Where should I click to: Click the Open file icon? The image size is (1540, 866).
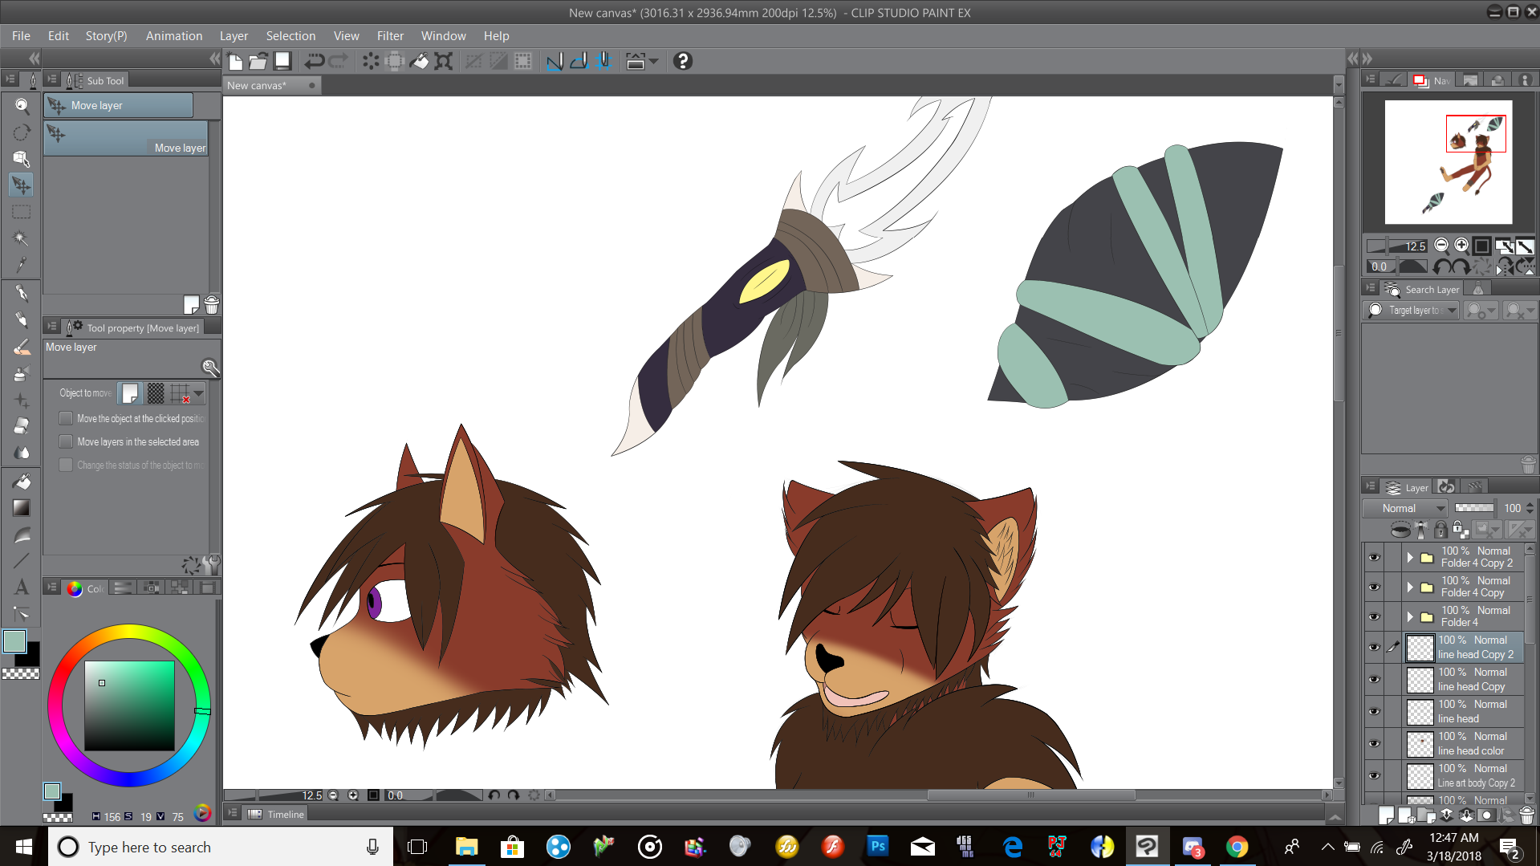258,61
